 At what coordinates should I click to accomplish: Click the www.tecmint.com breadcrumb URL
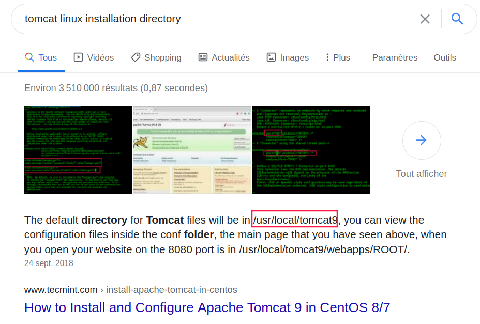tap(61, 289)
